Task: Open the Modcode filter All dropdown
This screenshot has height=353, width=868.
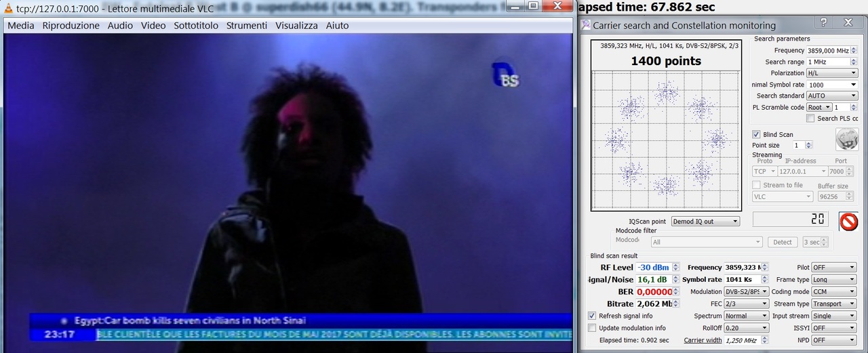Action: pos(706,242)
